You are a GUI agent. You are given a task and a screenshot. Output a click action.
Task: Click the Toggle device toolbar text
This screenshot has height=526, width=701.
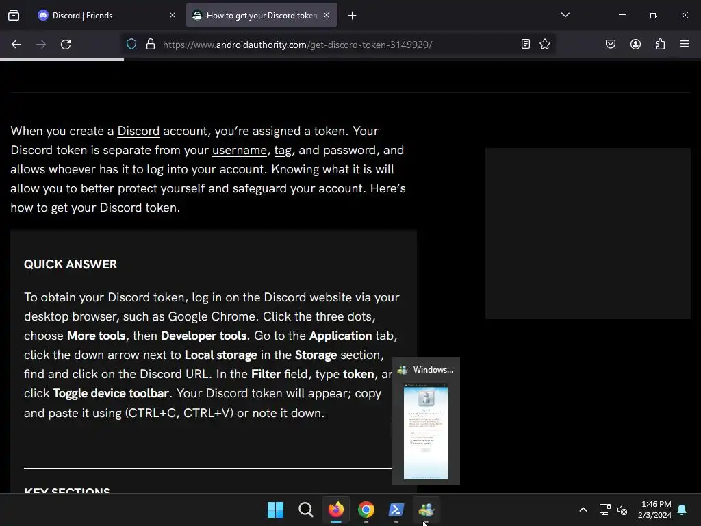[111, 393]
